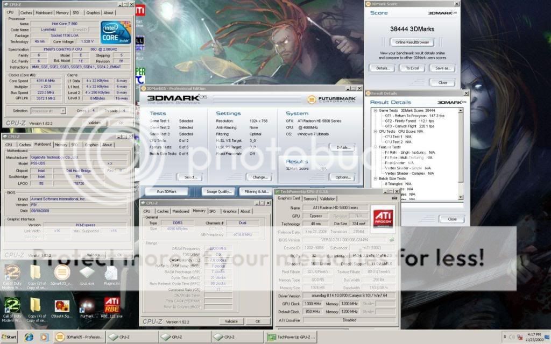Image resolution: width=551 pixels, height=344 pixels.
Task: Click the BIOS version save icon in GPU-Z
Action: [392, 240]
